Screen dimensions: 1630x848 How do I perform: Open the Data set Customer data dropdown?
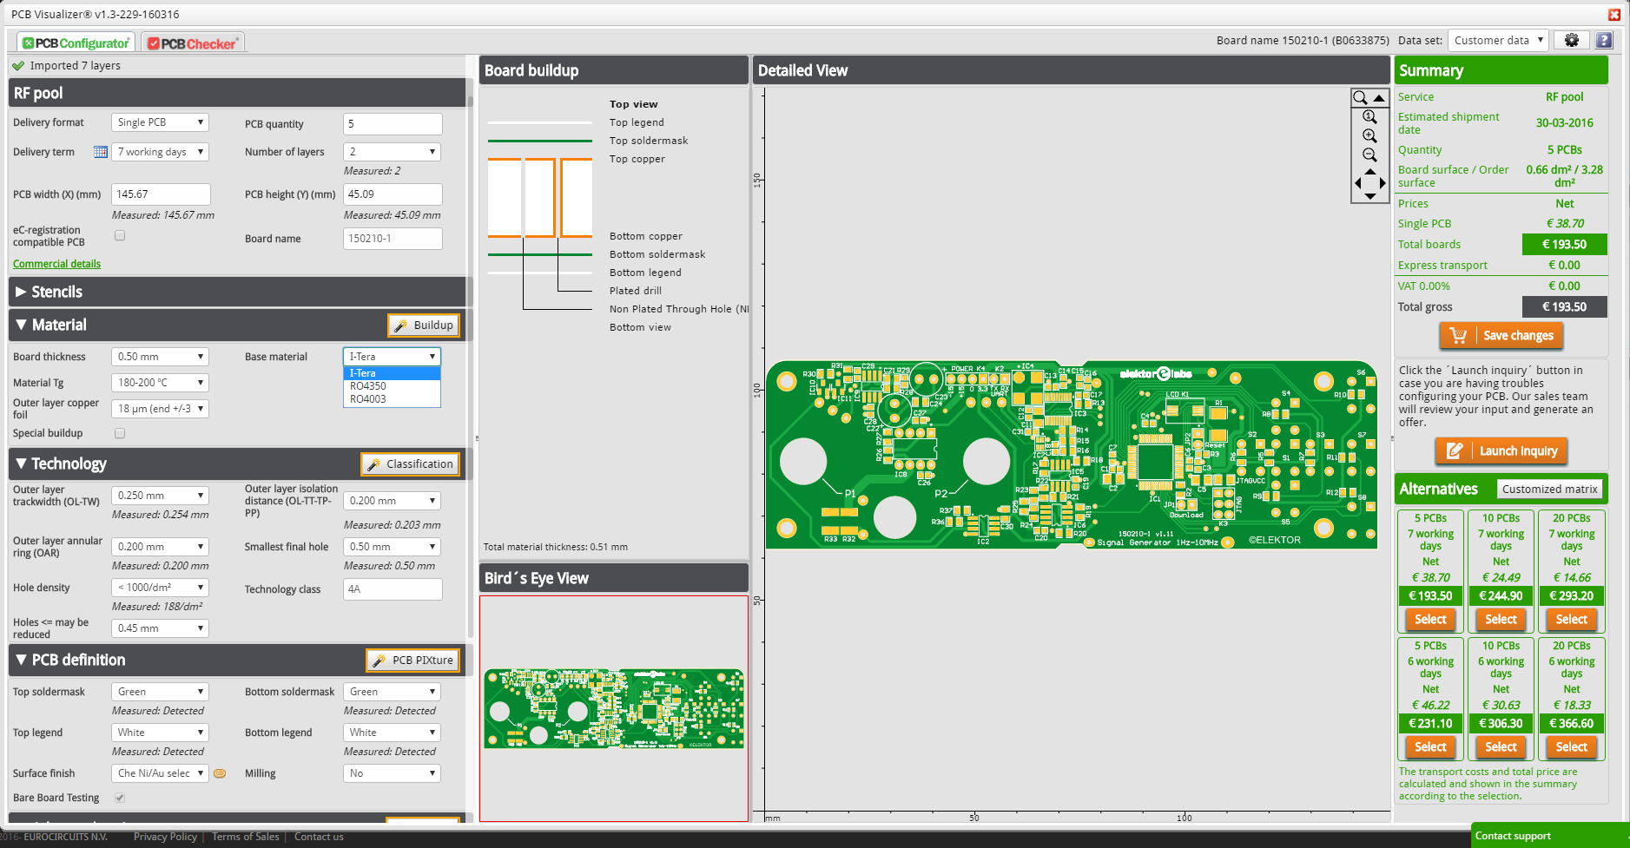pos(1497,40)
